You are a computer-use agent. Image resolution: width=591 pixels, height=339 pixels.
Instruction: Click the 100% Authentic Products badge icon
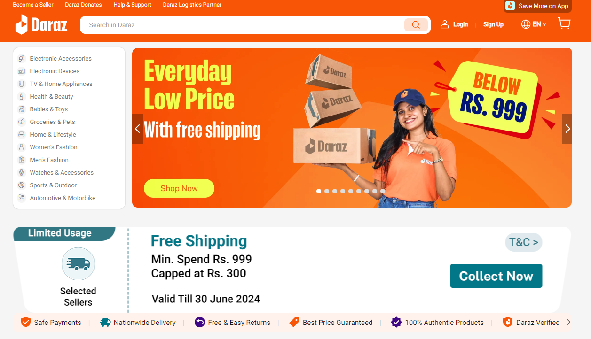[x=396, y=322]
